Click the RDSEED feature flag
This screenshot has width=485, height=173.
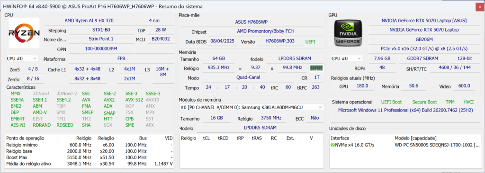pos(65,125)
